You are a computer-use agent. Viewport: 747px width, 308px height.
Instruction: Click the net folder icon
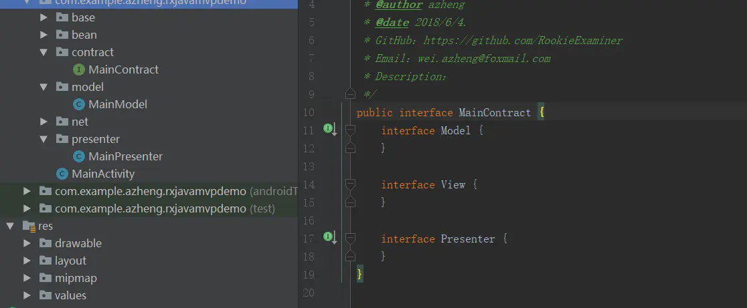tap(62, 122)
